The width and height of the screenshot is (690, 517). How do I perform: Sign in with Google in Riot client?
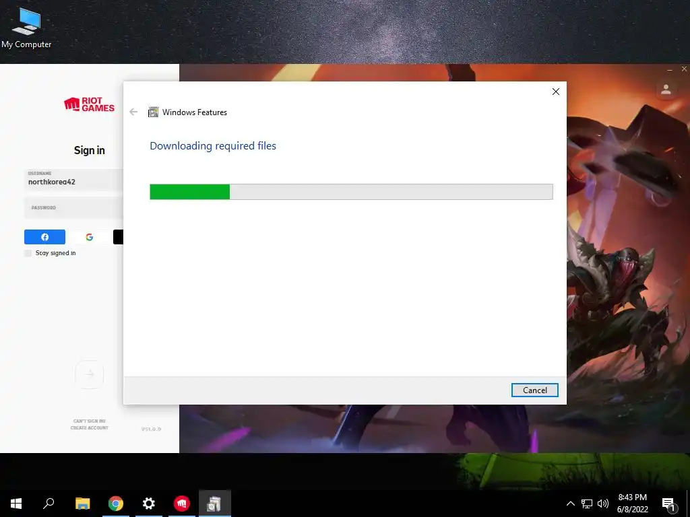90,237
